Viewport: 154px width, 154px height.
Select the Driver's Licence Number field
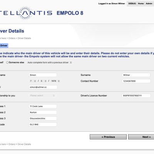(x=136, y=95)
